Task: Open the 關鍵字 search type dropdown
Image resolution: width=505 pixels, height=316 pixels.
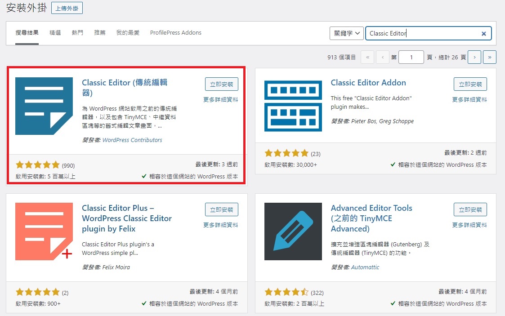Action: [x=346, y=33]
